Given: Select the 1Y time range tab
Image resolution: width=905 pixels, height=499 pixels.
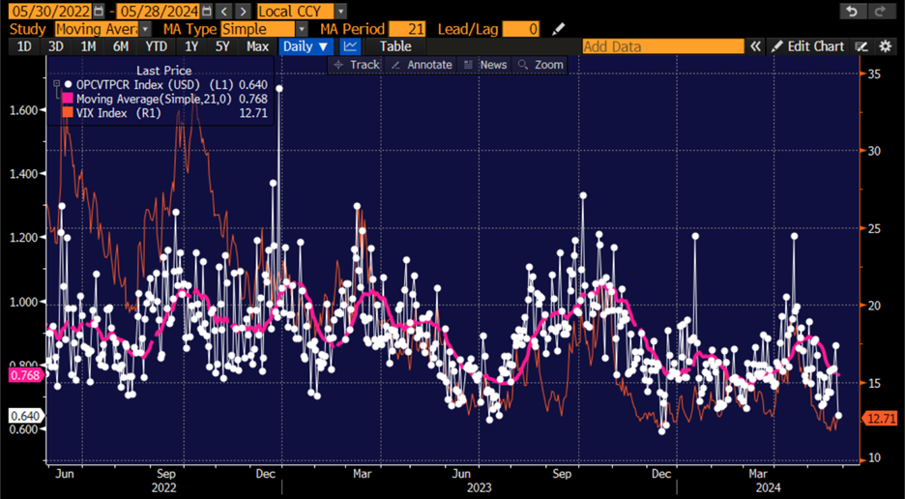Looking at the screenshot, I should 191,46.
